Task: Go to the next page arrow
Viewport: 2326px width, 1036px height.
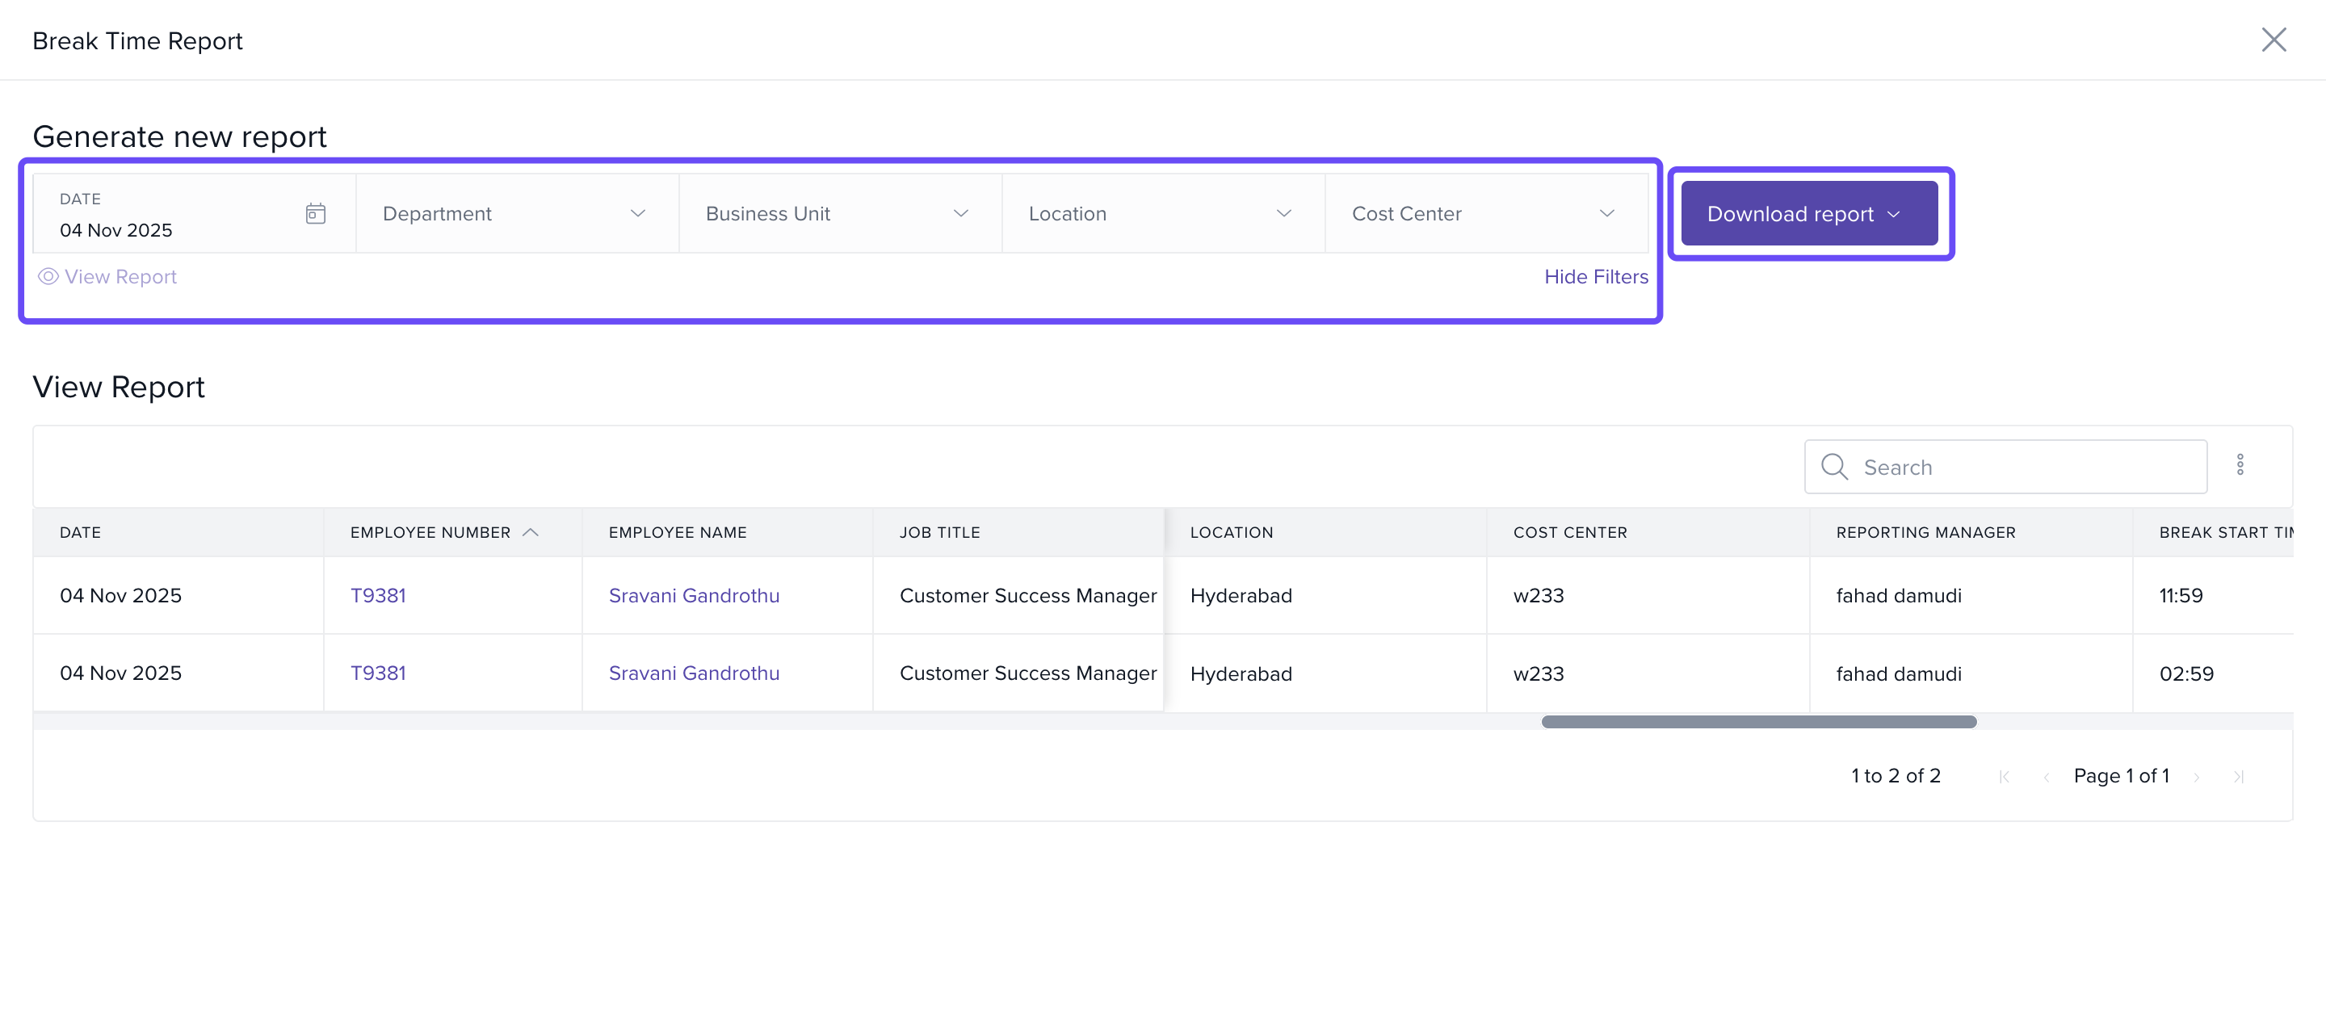Action: (2197, 777)
